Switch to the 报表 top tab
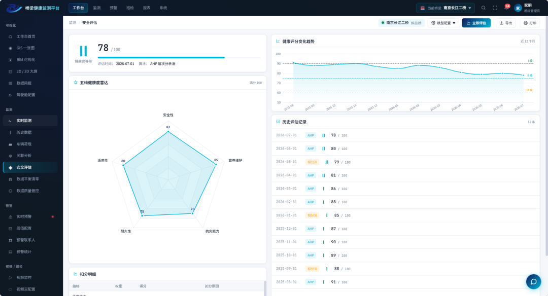The height and width of the screenshot is (296, 548). 147,8
